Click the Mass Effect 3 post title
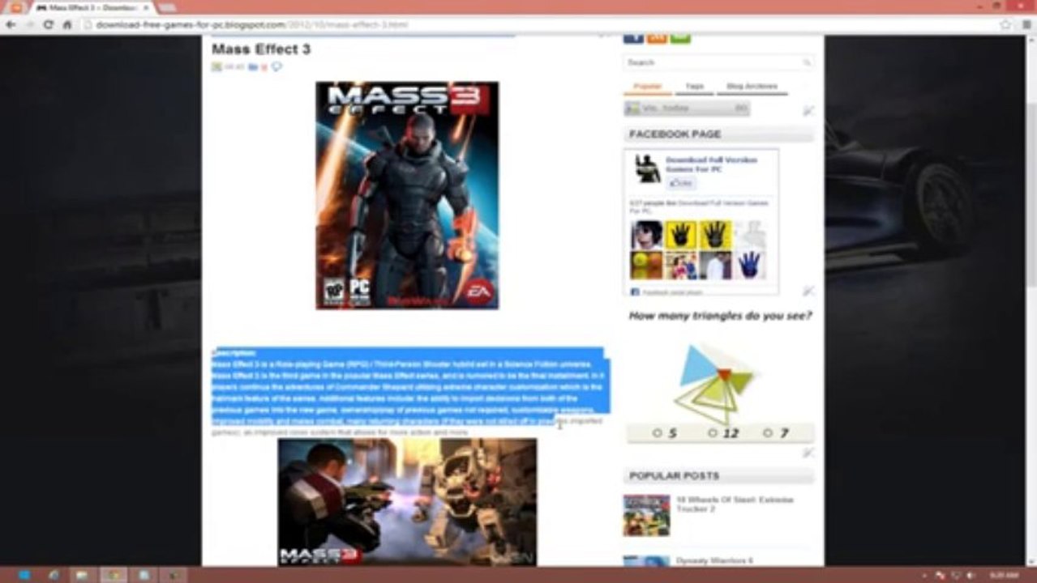Viewport: 1037px width, 583px height. click(x=261, y=49)
